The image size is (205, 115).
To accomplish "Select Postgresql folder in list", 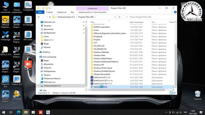I will [98, 36].
